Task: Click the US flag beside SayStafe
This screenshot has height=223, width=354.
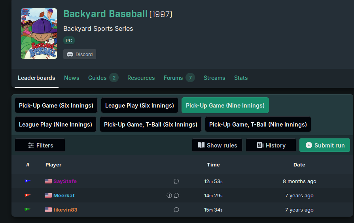Action: tap(48, 181)
